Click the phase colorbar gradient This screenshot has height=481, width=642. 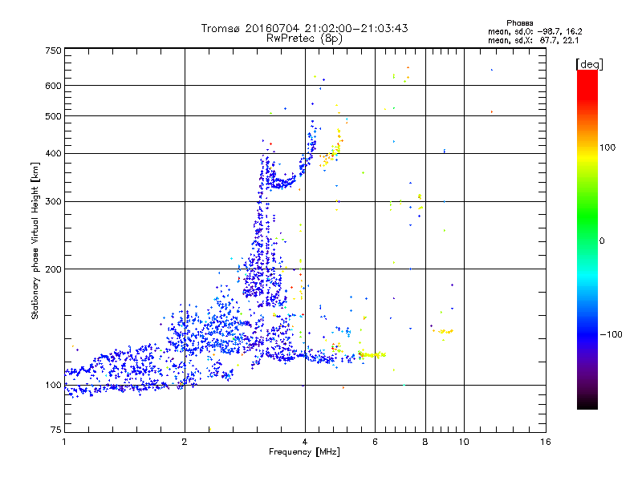[x=587, y=239]
